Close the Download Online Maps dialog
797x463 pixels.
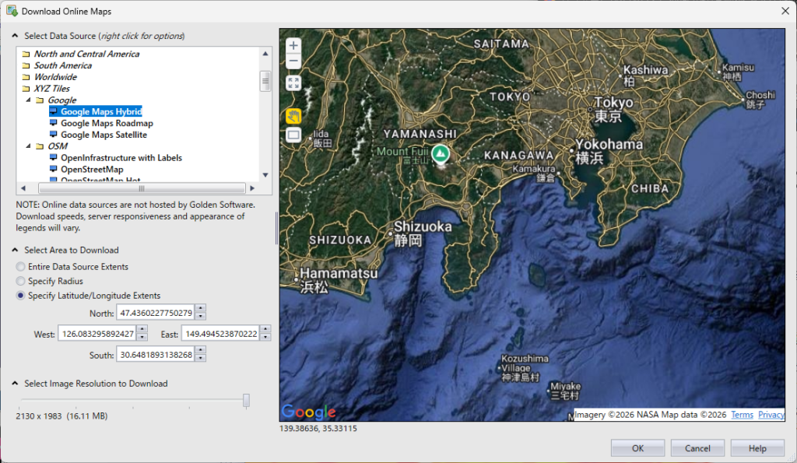785,11
